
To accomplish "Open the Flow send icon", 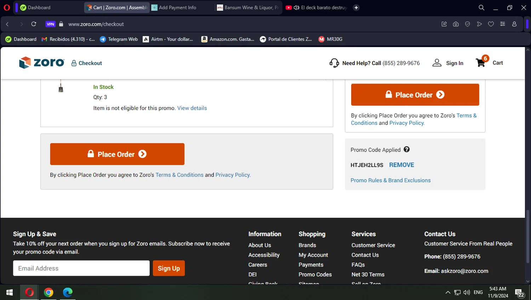I will pos(479,24).
